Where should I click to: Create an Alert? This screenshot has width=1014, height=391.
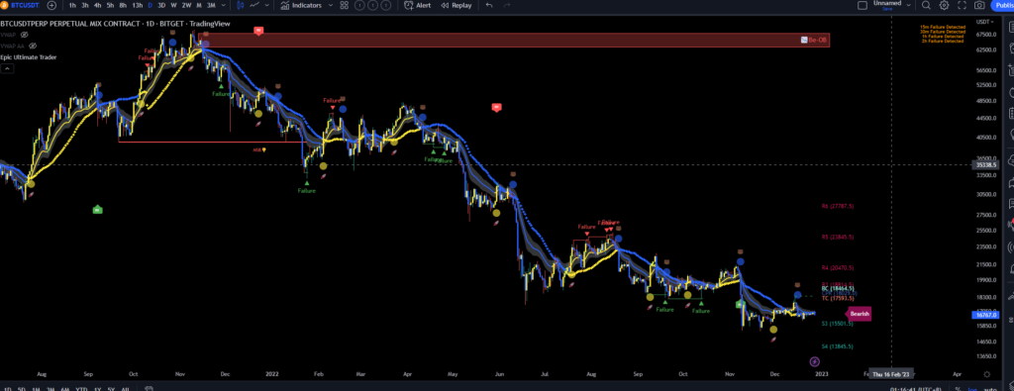coord(418,5)
